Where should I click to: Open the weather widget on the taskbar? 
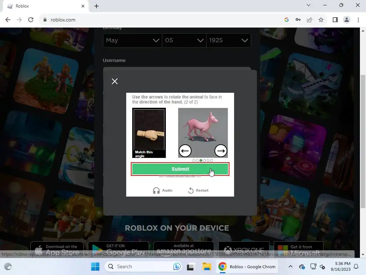pos(8,266)
